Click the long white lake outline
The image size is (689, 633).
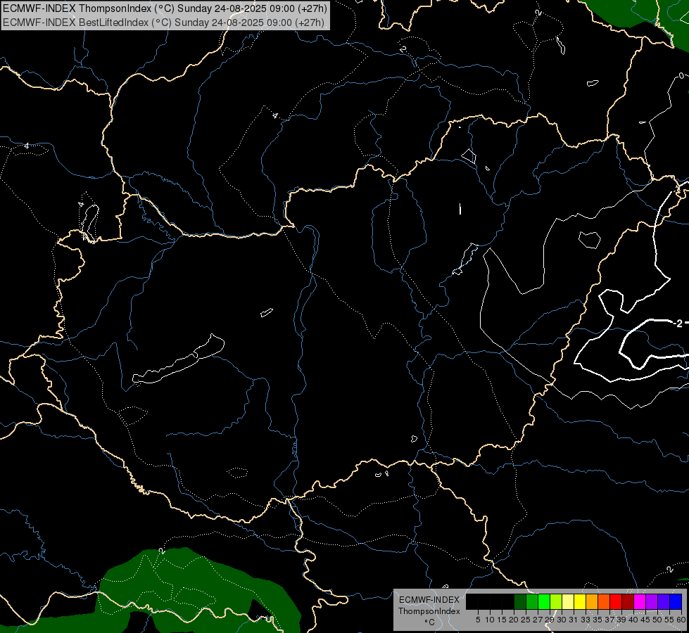click(178, 359)
